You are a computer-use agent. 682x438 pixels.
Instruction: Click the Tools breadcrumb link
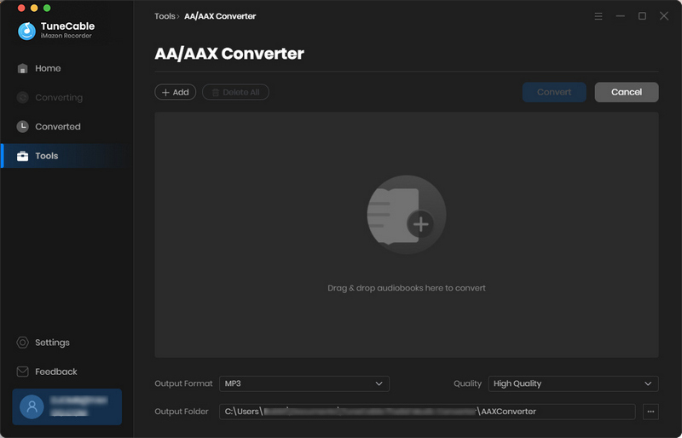coord(165,16)
